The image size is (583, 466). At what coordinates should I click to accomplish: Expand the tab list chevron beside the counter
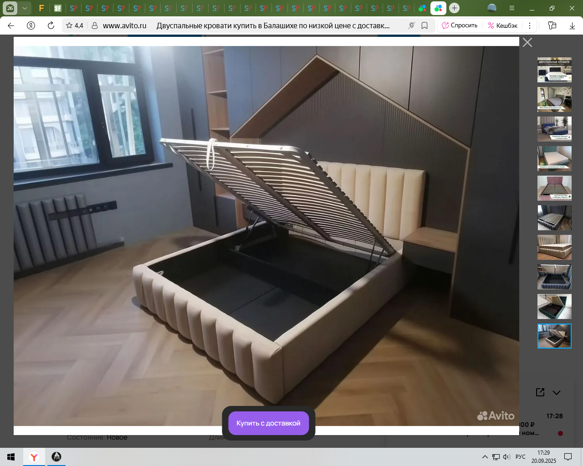[25, 8]
